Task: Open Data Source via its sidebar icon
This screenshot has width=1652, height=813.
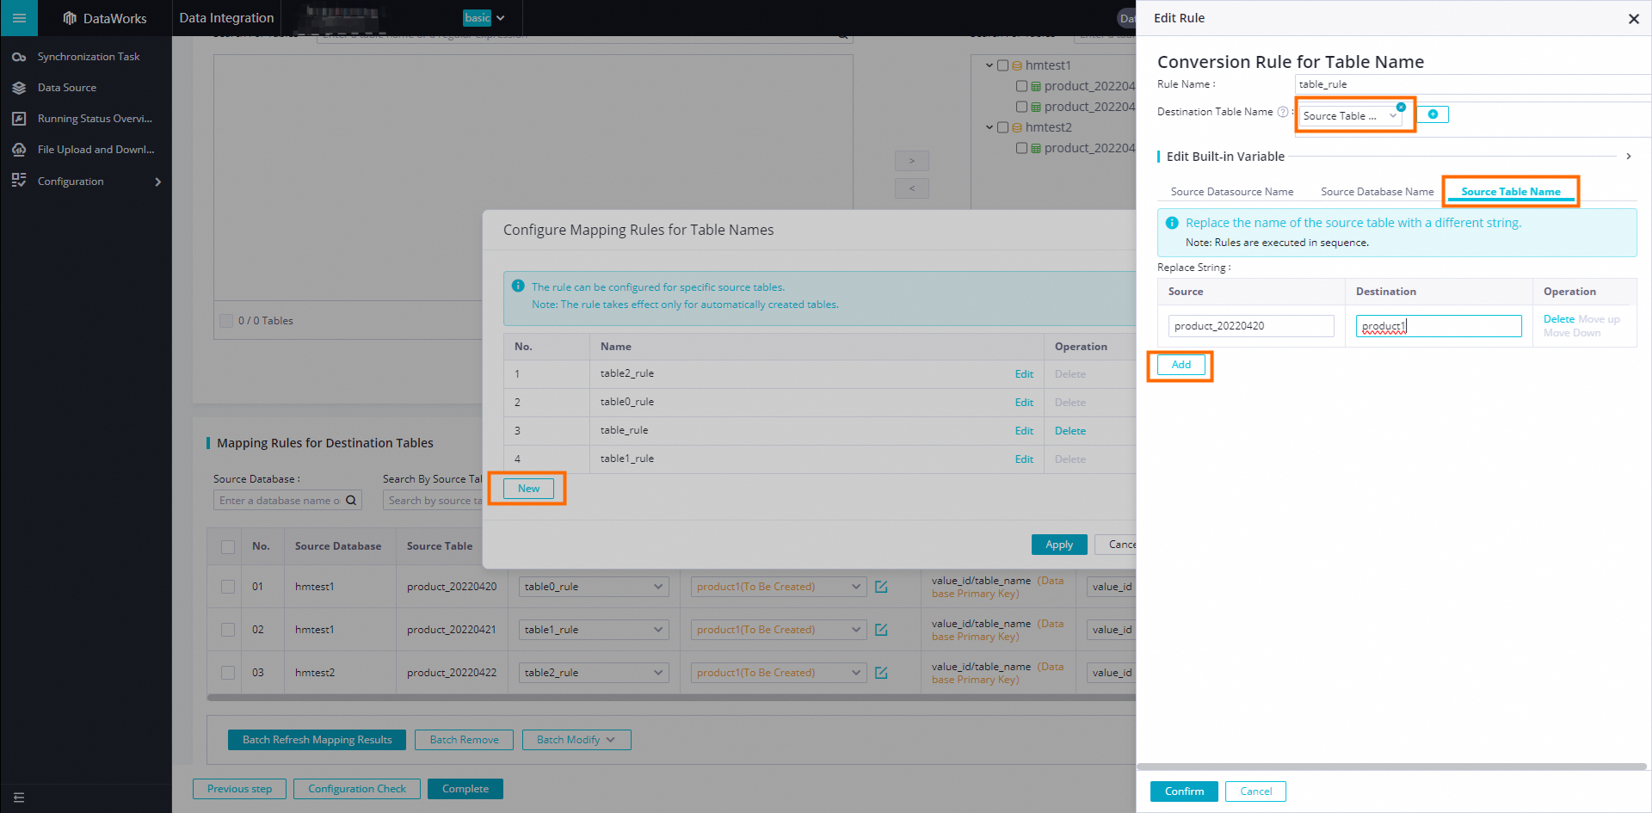Action: [x=19, y=88]
